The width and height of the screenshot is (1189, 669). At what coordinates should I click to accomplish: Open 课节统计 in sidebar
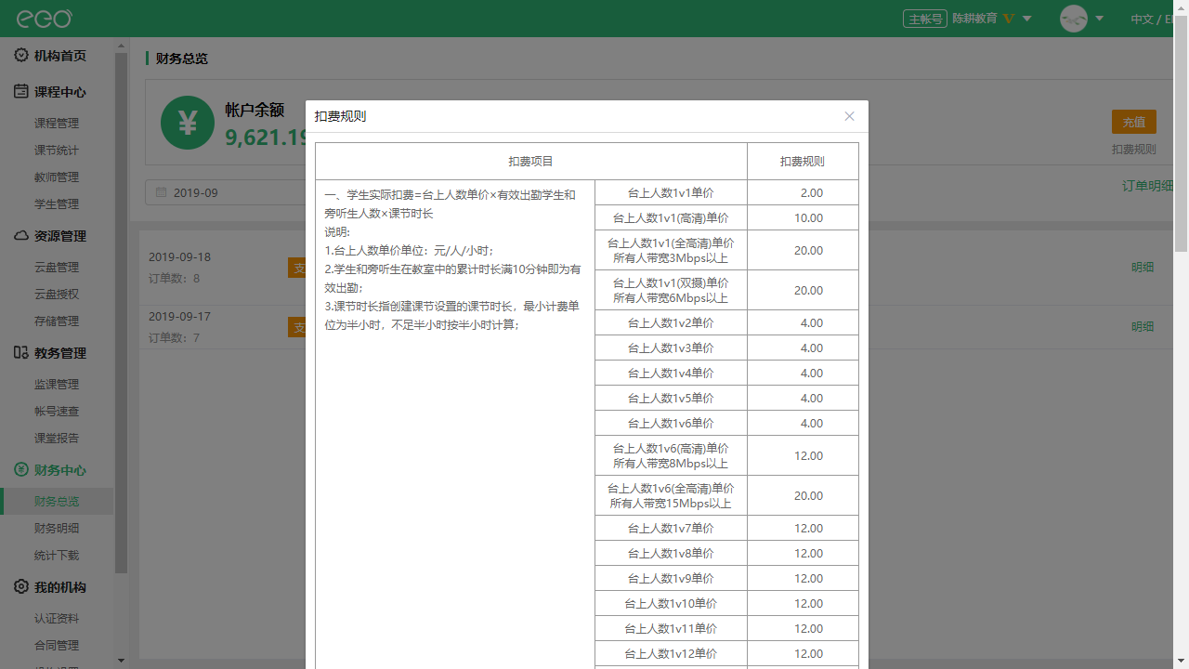tap(57, 150)
